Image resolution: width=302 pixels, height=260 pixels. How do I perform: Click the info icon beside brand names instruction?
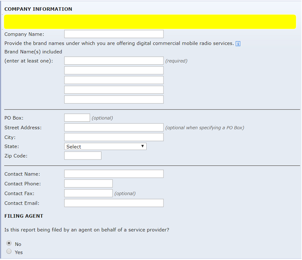point(238,44)
